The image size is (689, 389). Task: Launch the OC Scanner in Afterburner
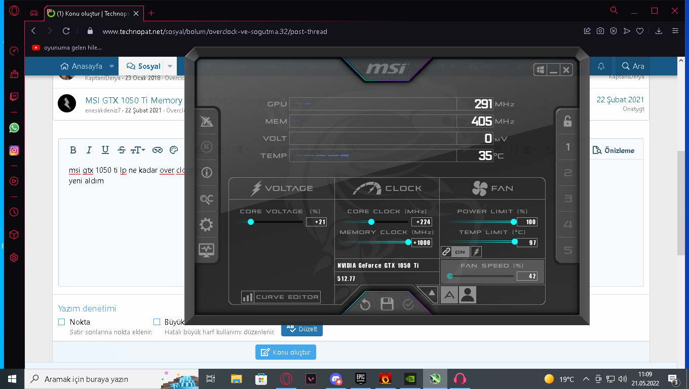pos(207,199)
